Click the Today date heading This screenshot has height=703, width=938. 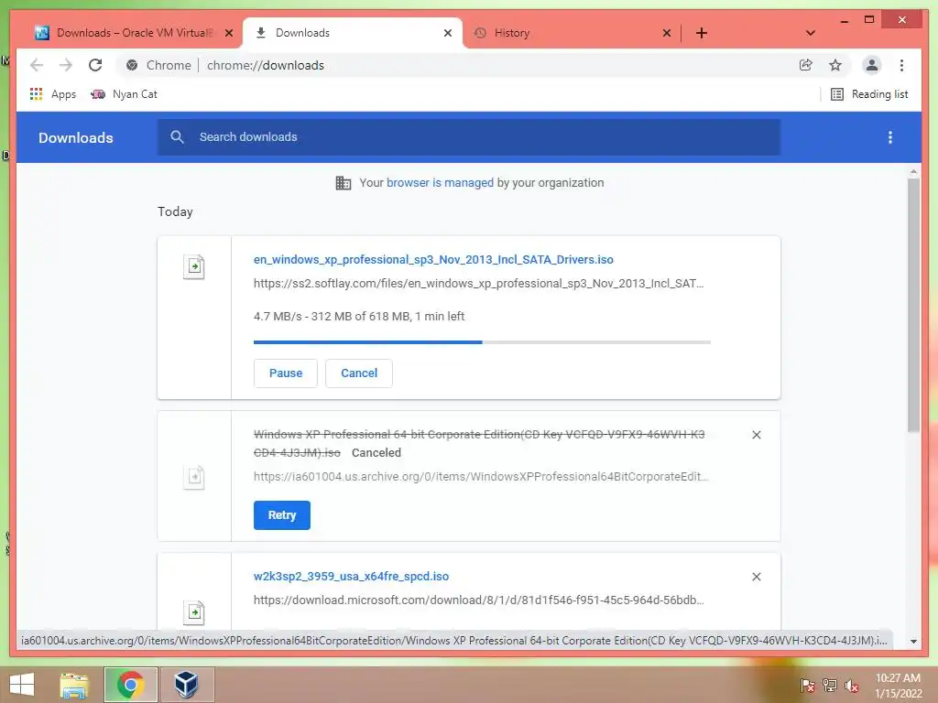click(175, 211)
